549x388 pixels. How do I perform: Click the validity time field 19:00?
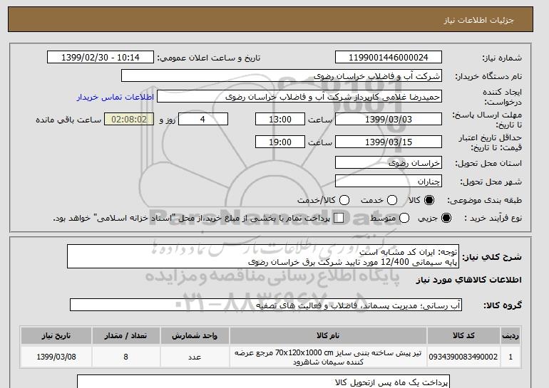[280, 142]
